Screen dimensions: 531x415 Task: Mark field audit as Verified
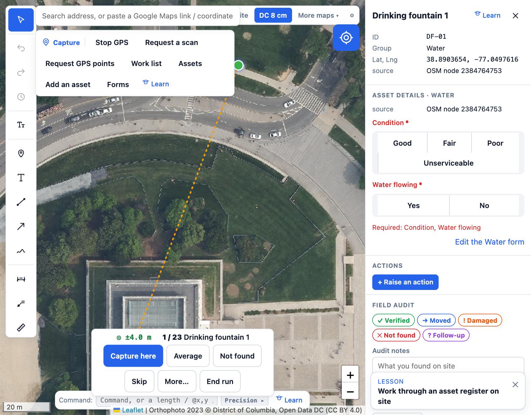coord(393,321)
